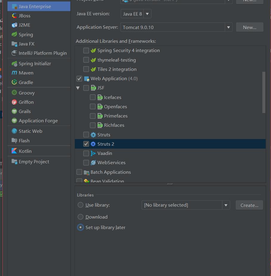Check the Icefaces checkbox
271x276 pixels.
point(93,97)
